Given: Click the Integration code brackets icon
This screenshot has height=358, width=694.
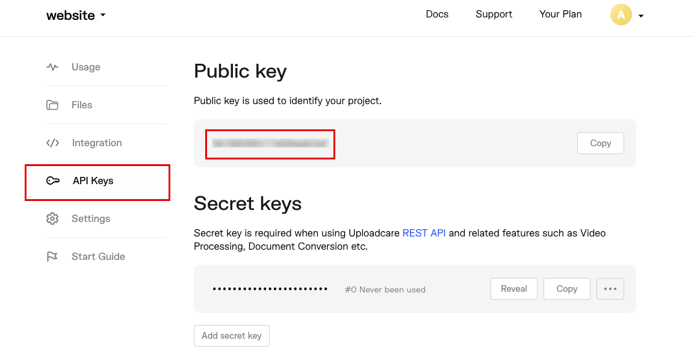Looking at the screenshot, I should (x=52, y=143).
